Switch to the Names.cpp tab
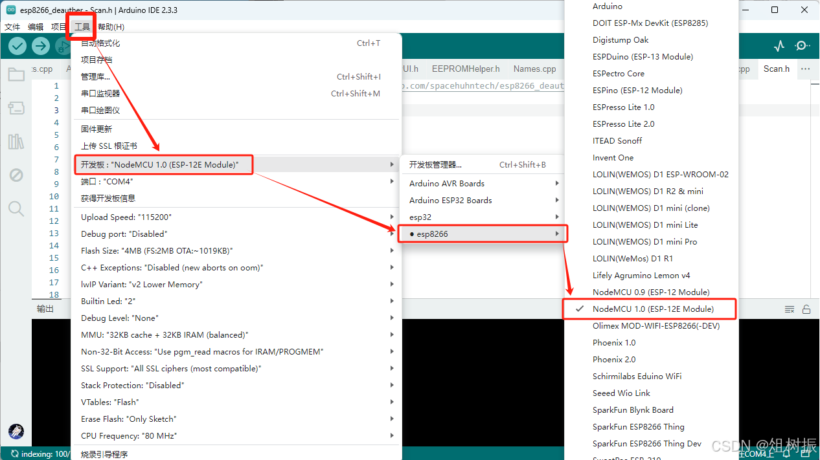Image resolution: width=820 pixels, height=460 pixels. pyautogui.click(x=534, y=69)
